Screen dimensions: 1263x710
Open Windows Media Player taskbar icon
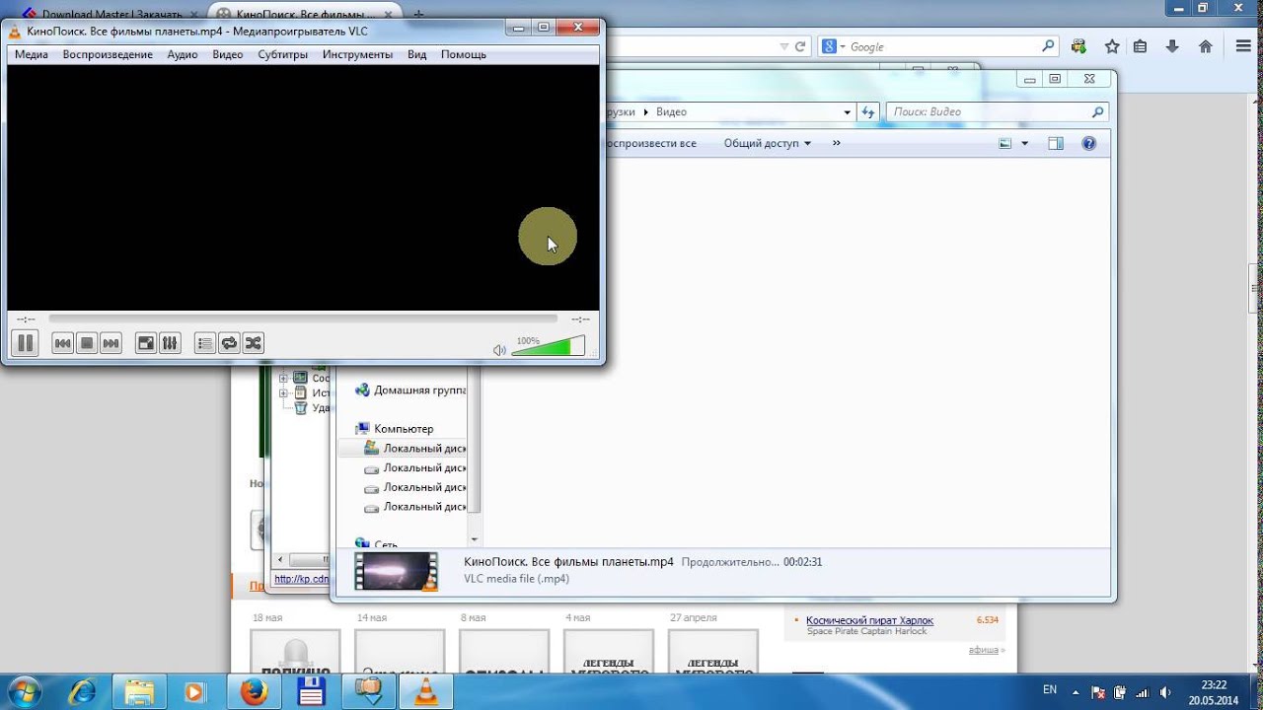195,690
